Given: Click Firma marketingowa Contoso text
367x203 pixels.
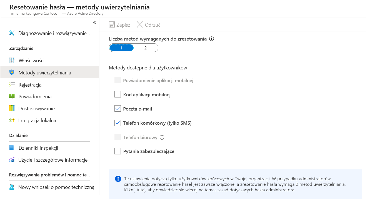Looking at the screenshot, I should point(33,13).
